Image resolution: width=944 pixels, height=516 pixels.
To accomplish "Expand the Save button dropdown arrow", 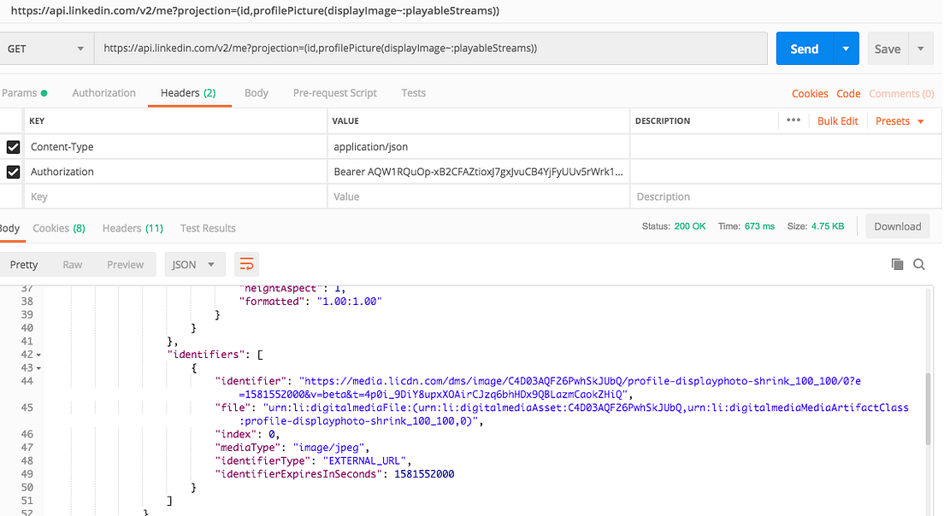I will coord(921,49).
